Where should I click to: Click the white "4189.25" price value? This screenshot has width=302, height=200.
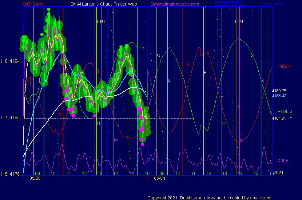[x=279, y=91]
